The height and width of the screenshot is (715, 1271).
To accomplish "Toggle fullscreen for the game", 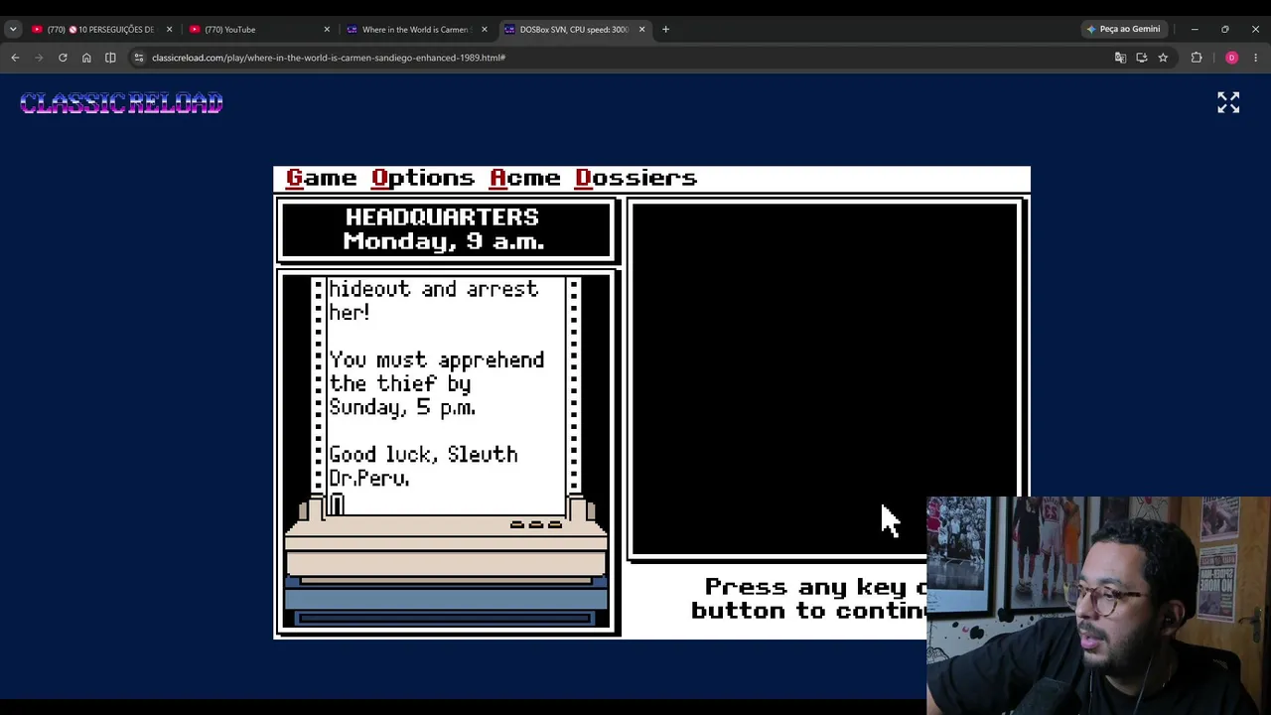I will (x=1228, y=102).
